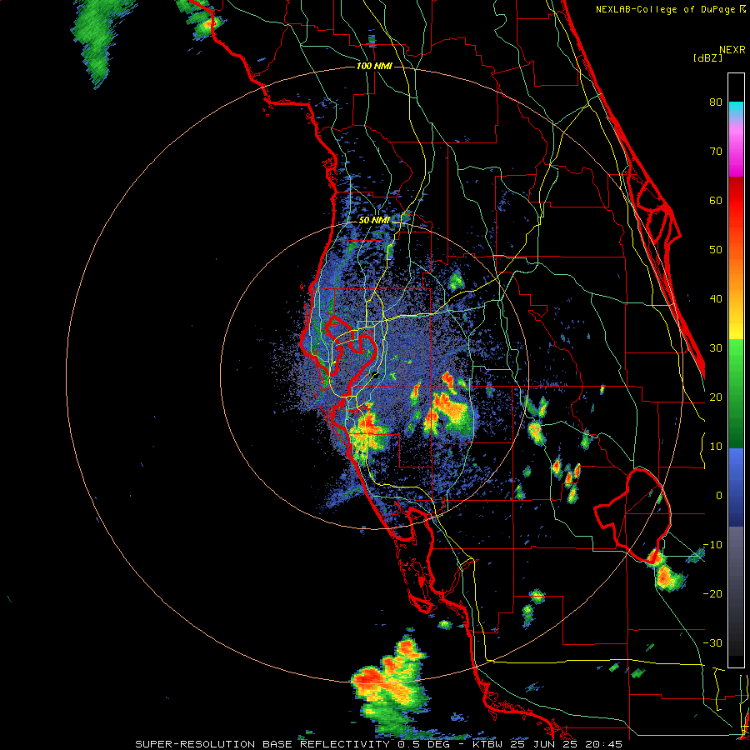Click the 50 dBZ scale value
Screen dimensions: 750x750
coord(716,250)
